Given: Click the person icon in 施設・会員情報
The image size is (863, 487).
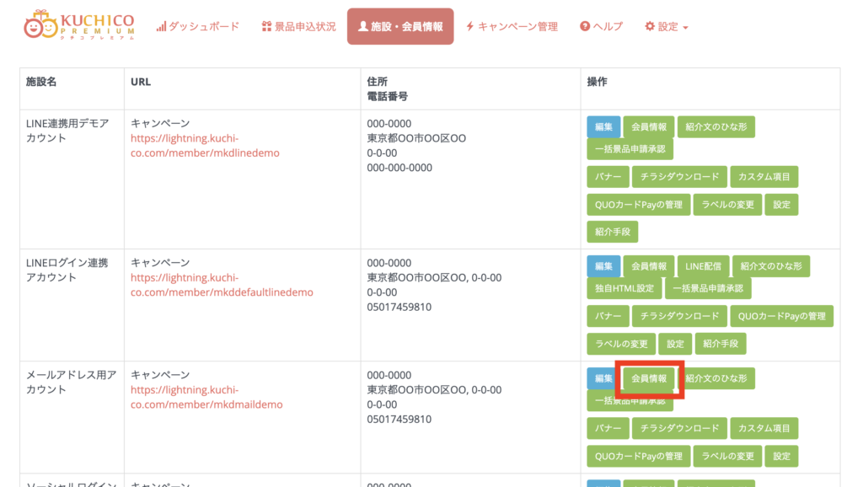Looking at the screenshot, I should 363,27.
